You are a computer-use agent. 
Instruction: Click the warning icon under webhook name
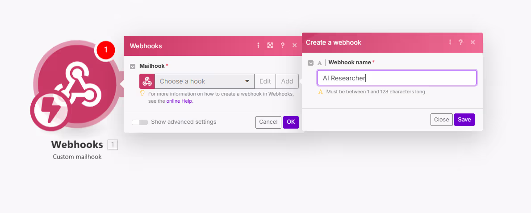pos(320,92)
